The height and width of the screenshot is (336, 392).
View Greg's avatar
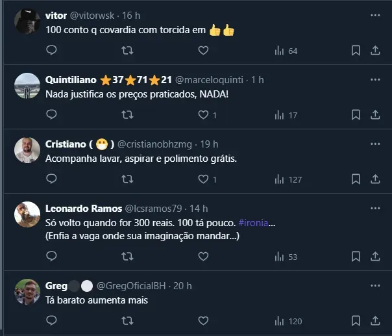27,292
